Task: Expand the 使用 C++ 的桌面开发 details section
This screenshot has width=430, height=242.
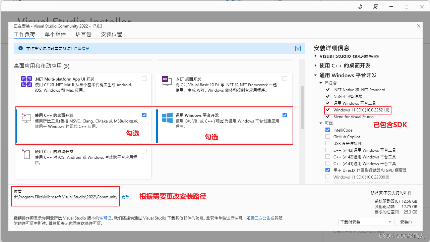Action: (x=315, y=65)
